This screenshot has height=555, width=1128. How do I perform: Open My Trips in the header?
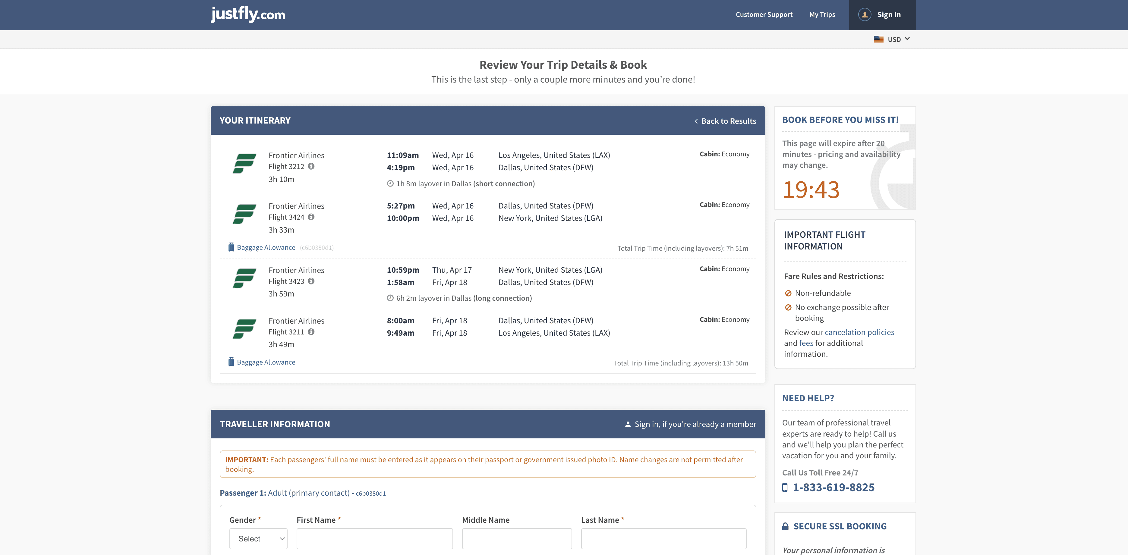point(822,14)
